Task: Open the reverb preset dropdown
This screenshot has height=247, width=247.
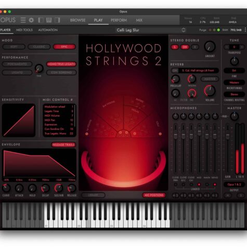Action: 199,71
